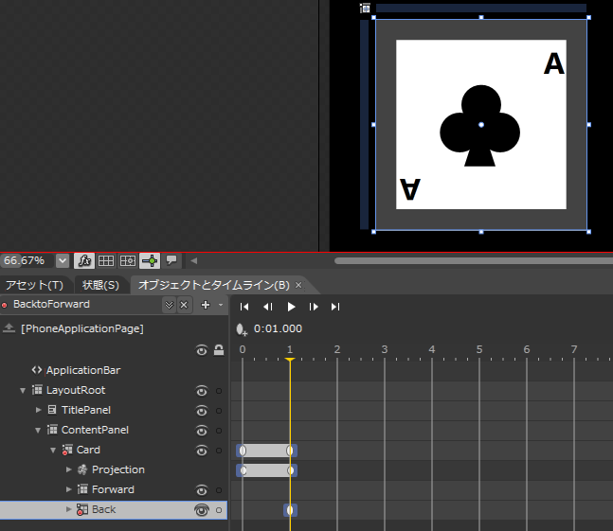Return scope to [PhoneApplicationPage]

click(9, 328)
